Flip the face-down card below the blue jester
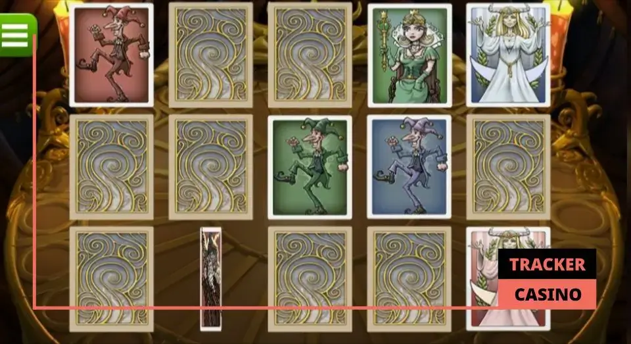This screenshot has width=631, height=344. (x=409, y=279)
